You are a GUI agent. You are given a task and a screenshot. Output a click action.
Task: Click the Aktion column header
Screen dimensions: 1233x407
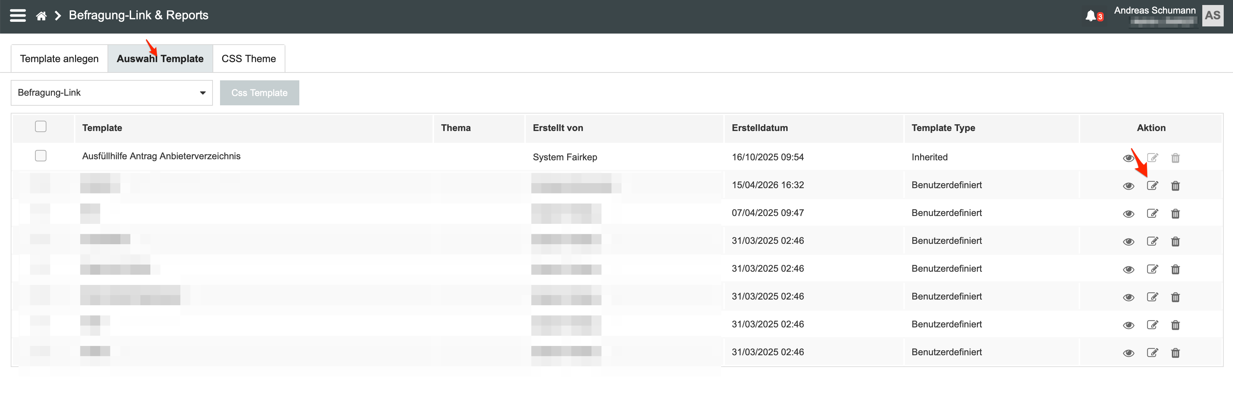[1151, 128]
